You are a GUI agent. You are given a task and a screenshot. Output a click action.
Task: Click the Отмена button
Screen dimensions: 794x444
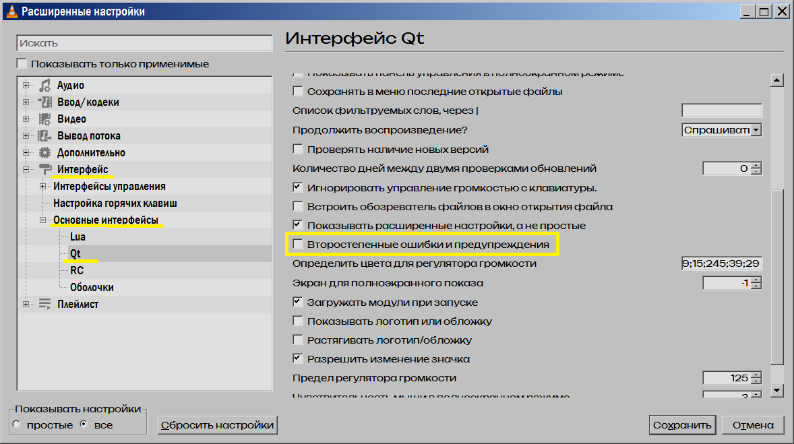pos(753,424)
